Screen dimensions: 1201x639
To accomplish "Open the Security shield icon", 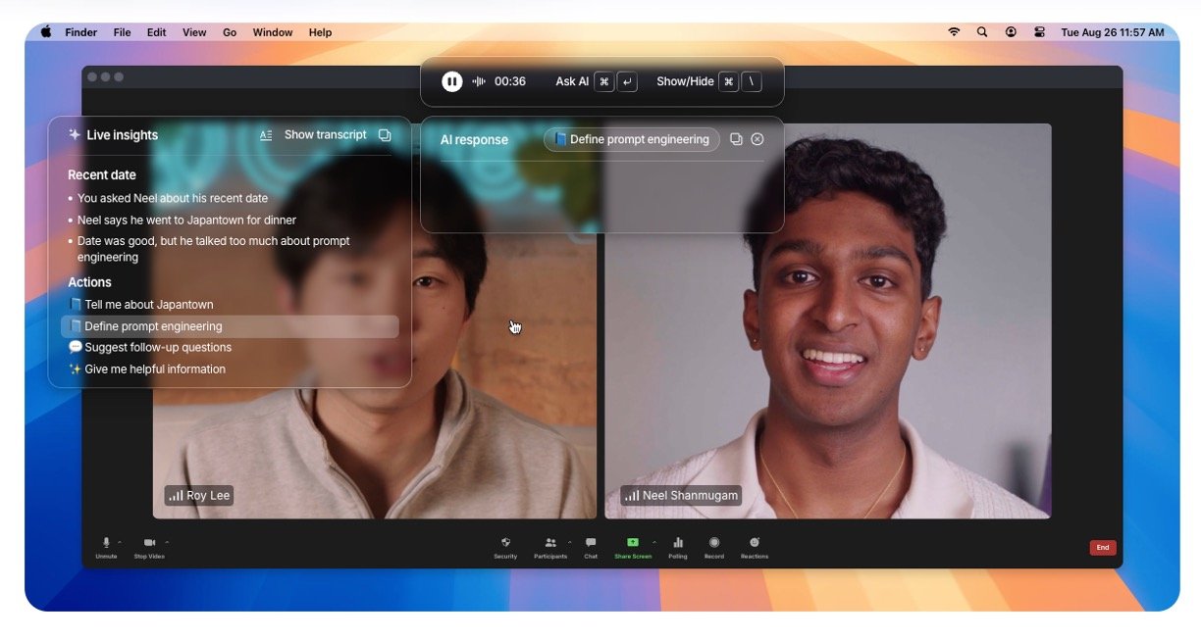I will pos(505,543).
